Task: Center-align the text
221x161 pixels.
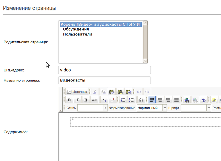Action: pyautogui.click(x=160, y=100)
